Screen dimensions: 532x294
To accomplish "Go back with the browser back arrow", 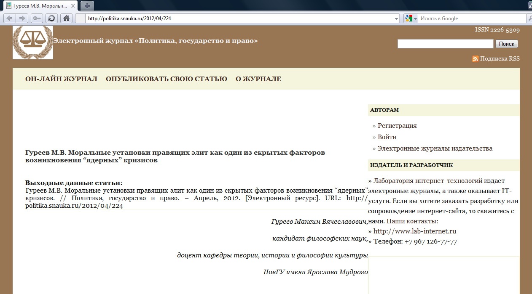I will coord(9,18).
